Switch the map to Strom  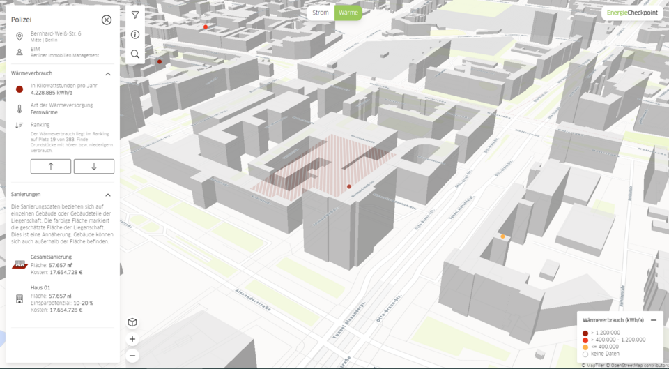(321, 13)
